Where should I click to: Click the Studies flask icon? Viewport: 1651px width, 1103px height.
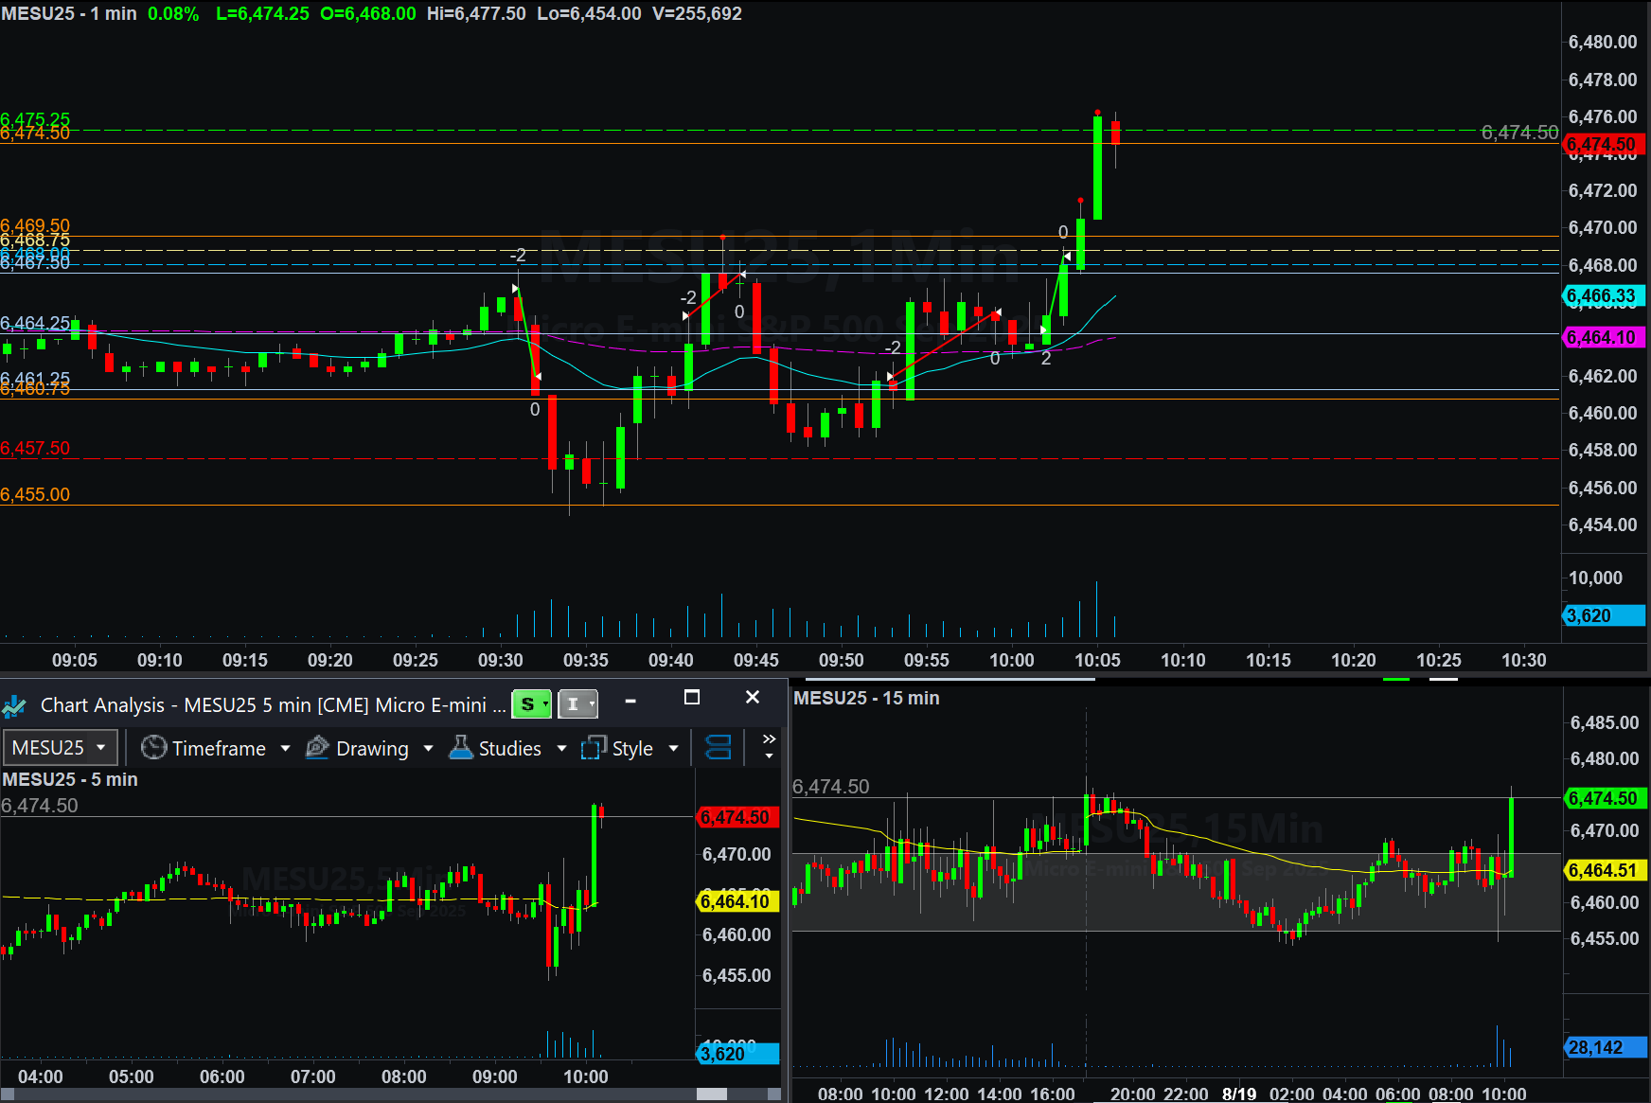tap(461, 748)
